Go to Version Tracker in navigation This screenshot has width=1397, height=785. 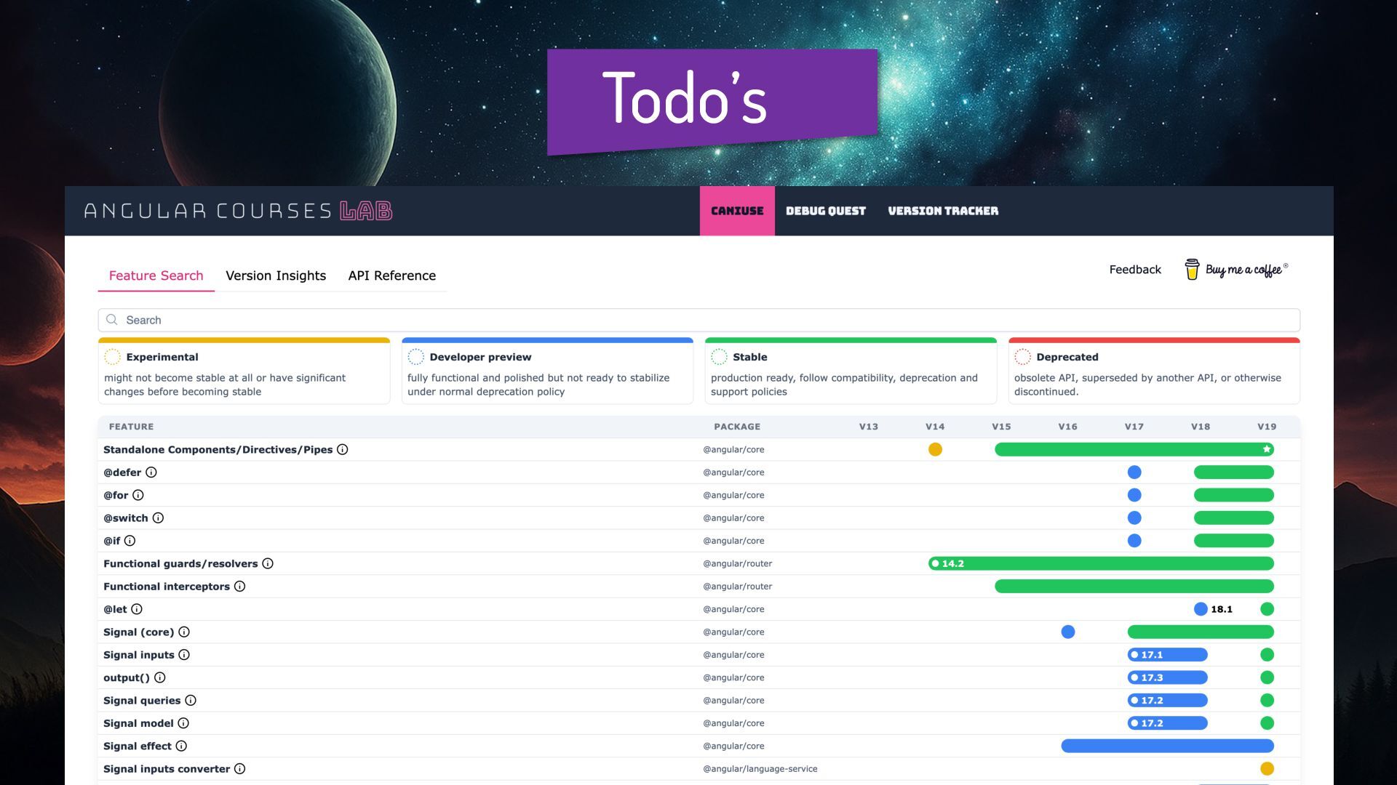943,211
